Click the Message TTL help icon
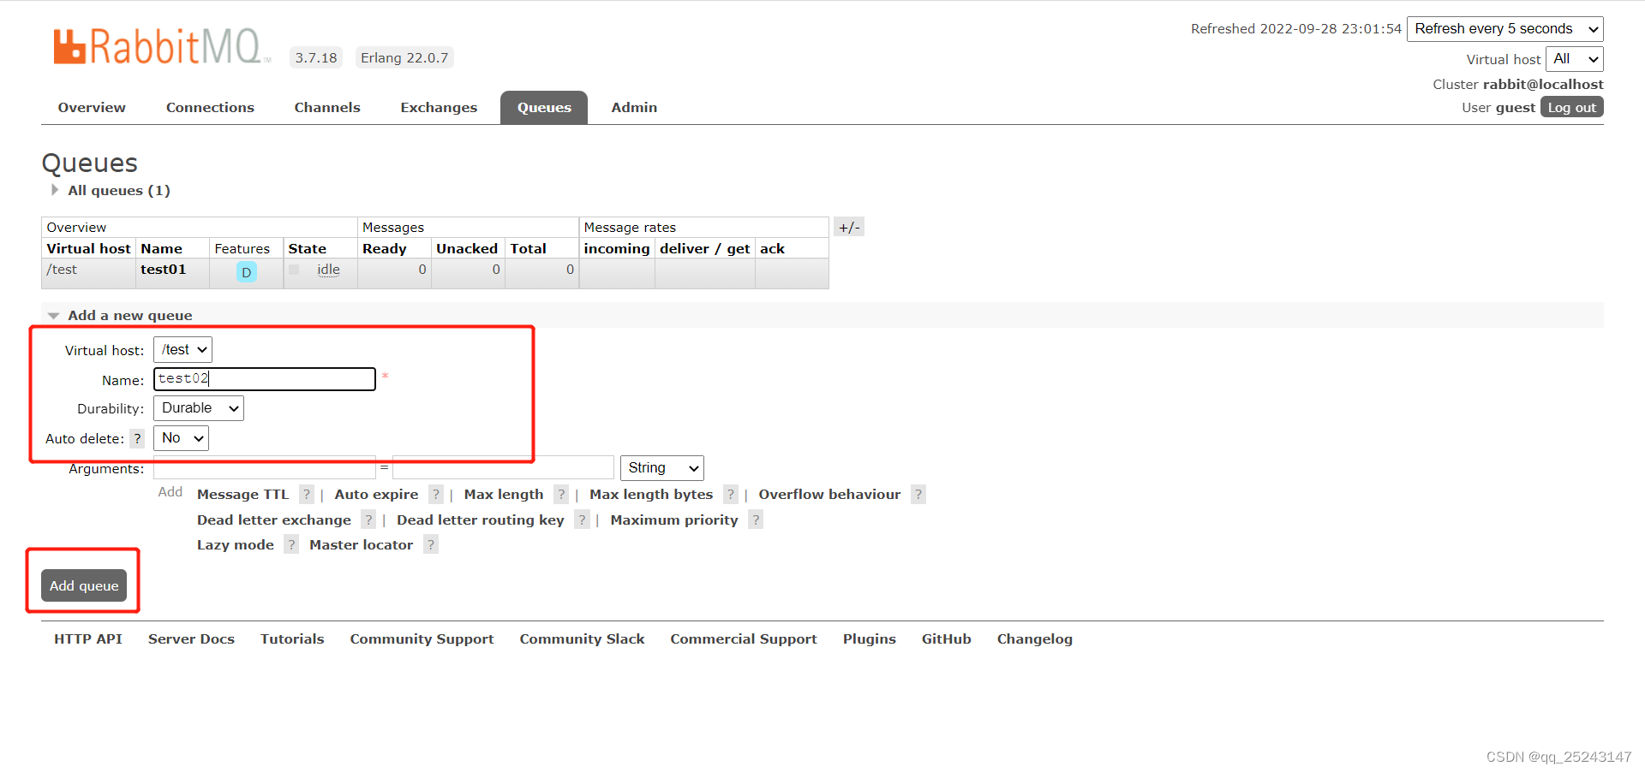 307,494
